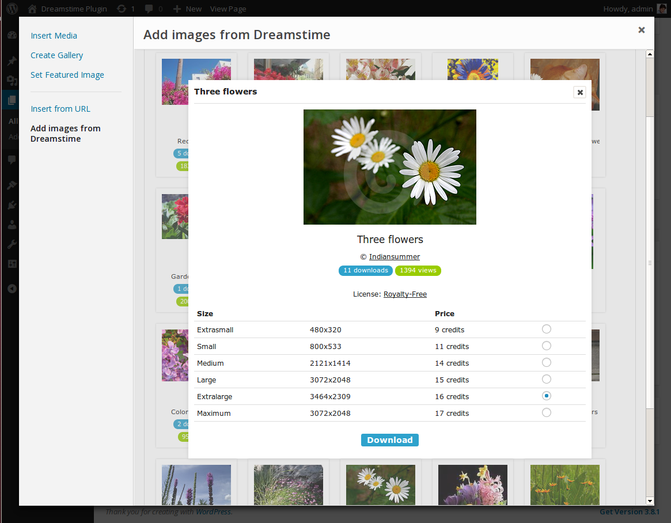Click the Dashboard gauge icon in sidebar

(12, 35)
